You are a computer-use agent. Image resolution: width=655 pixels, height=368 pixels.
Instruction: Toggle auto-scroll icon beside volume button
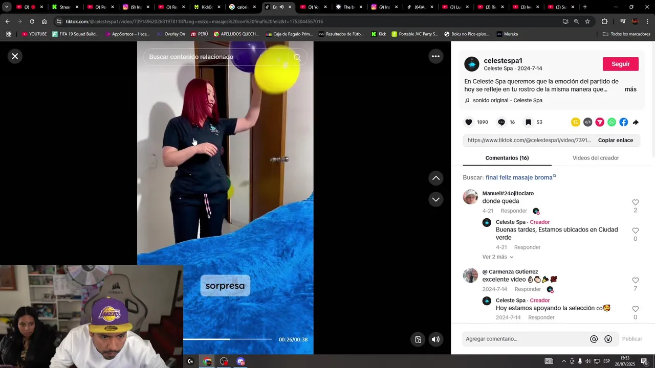418,339
